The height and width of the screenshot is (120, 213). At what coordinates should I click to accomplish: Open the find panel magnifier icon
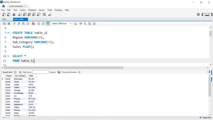pos(85,24)
